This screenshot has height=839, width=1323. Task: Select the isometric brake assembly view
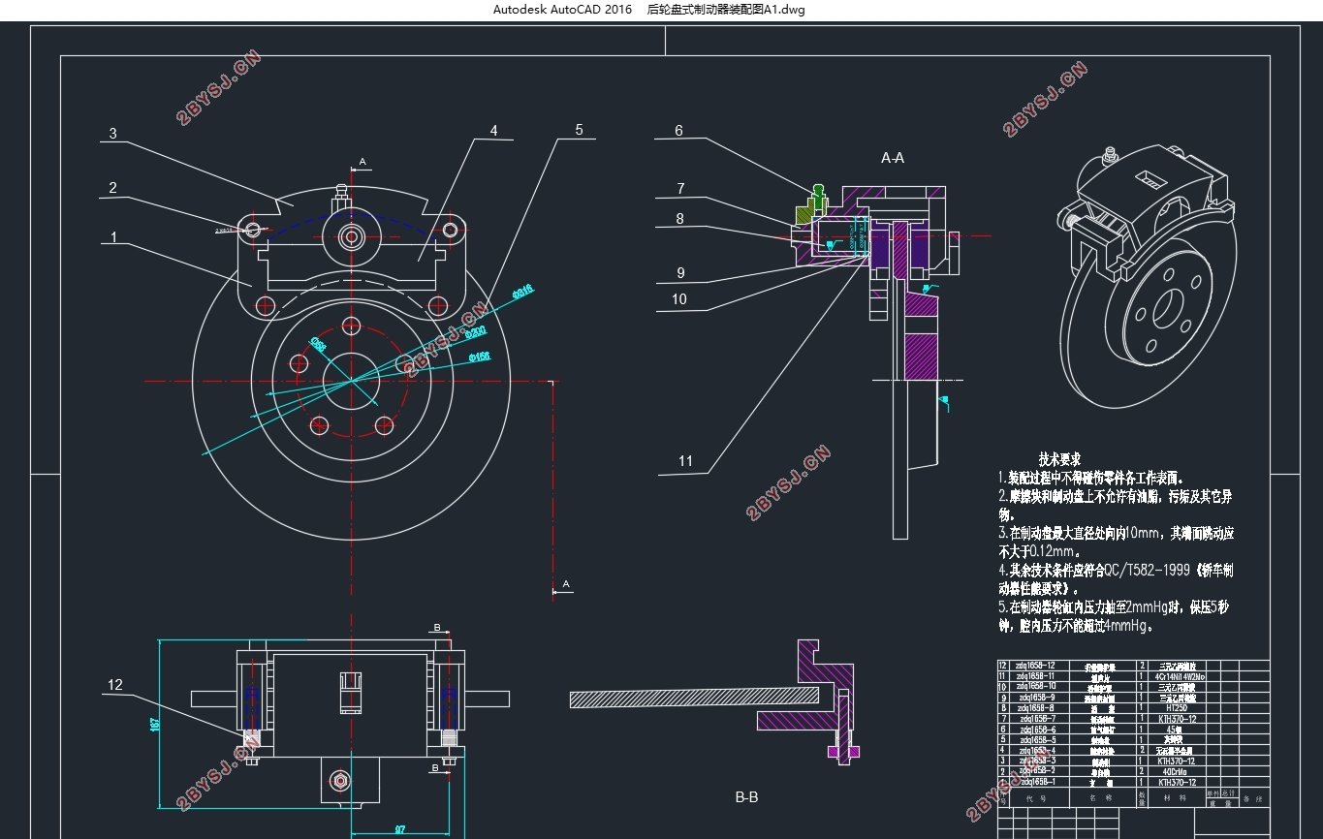click(x=1150, y=279)
